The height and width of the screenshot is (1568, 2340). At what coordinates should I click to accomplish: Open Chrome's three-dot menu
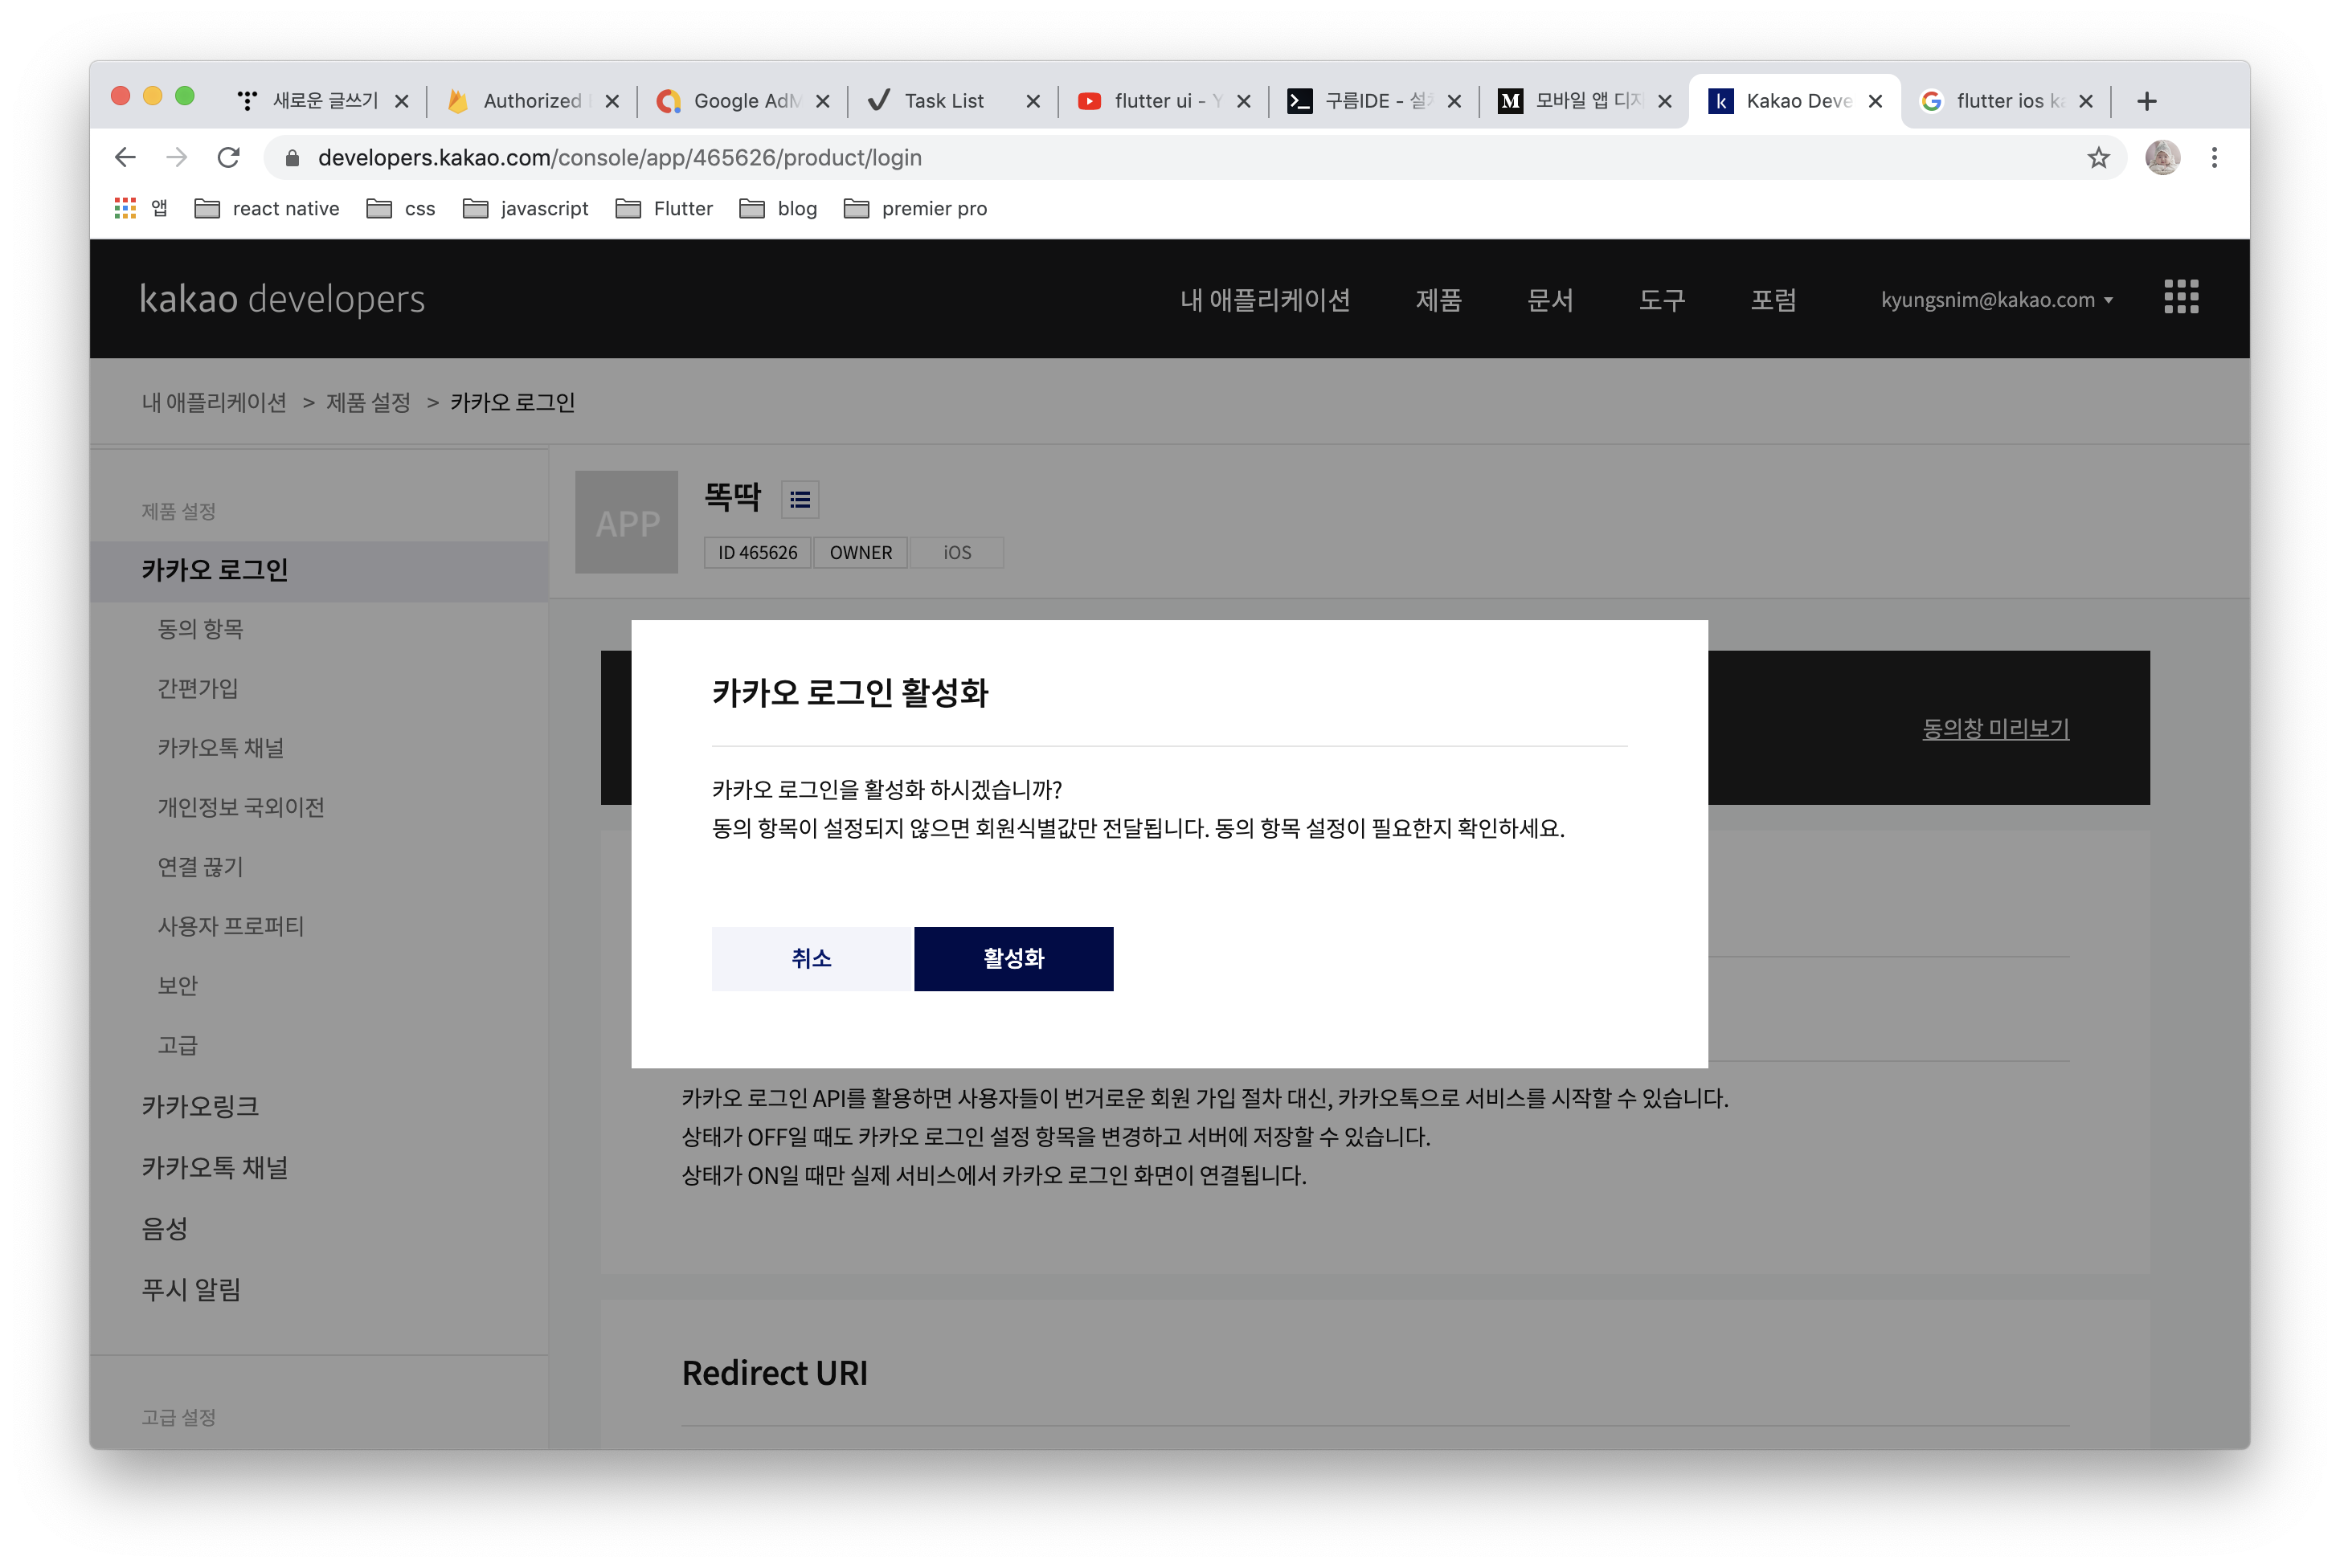[2213, 158]
